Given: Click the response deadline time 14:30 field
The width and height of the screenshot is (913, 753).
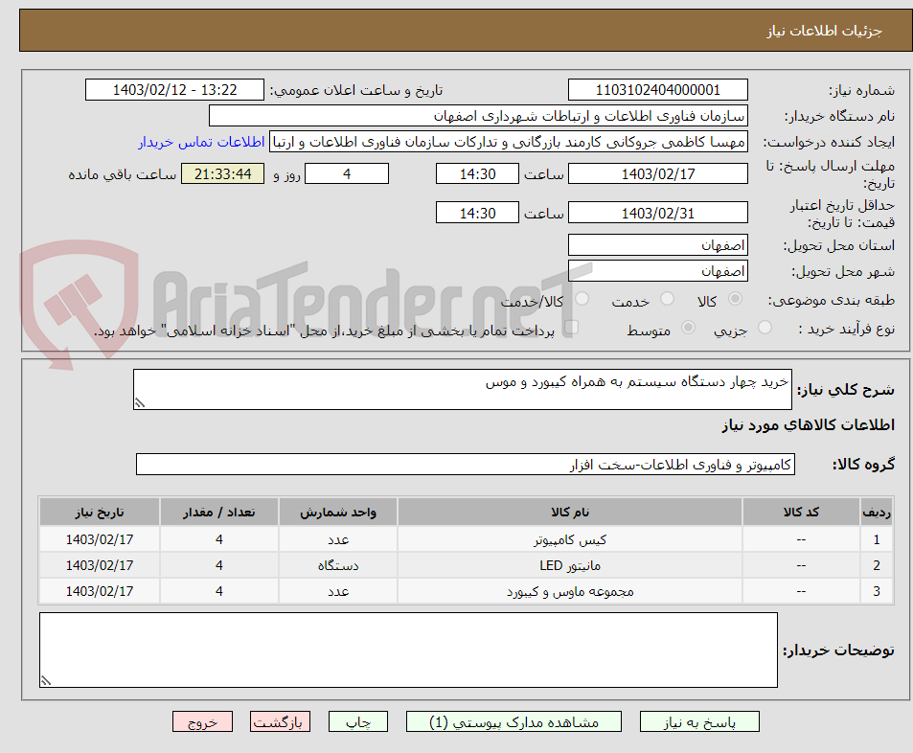Looking at the screenshot, I should (477, 173).
